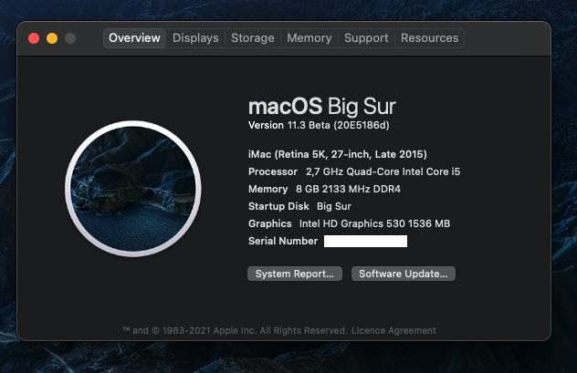Open the Displays tab

coord(195,38)
